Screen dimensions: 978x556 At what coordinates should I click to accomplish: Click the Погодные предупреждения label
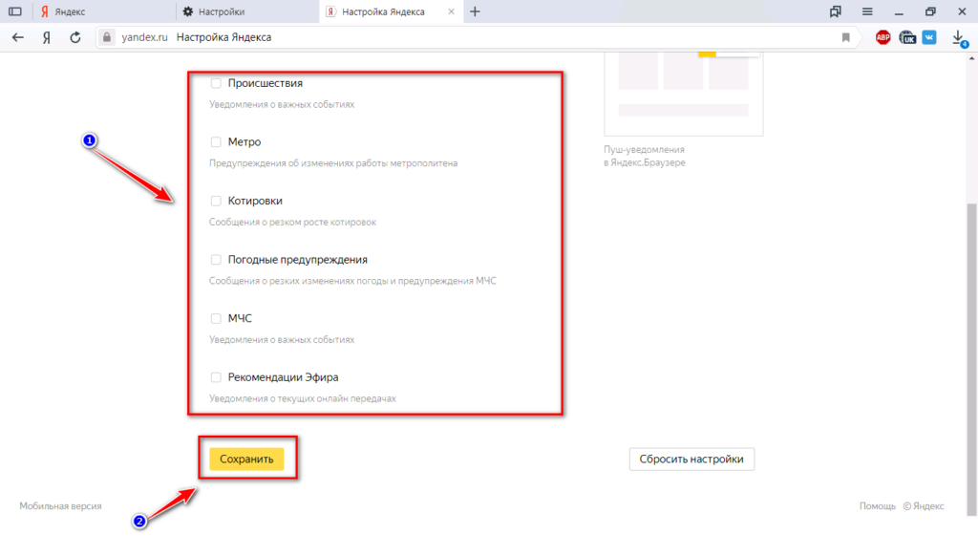[298, 260]
